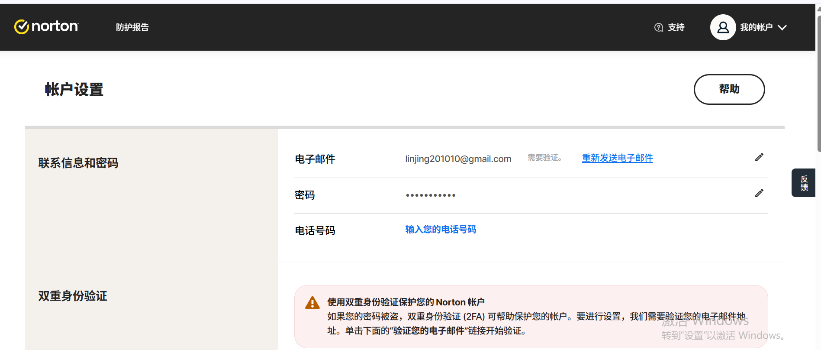Click the account avatar icon
Viewport: 821px width, 350px height.
coord(723,27)
